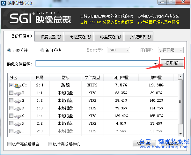
Task: Switch to the 系统安装(S) tab
Action: (x=139, y=37)
